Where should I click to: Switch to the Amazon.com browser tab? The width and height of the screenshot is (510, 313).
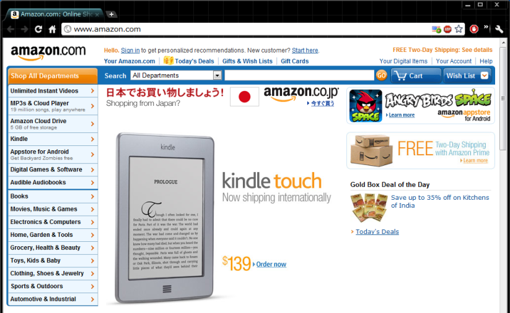55,14
